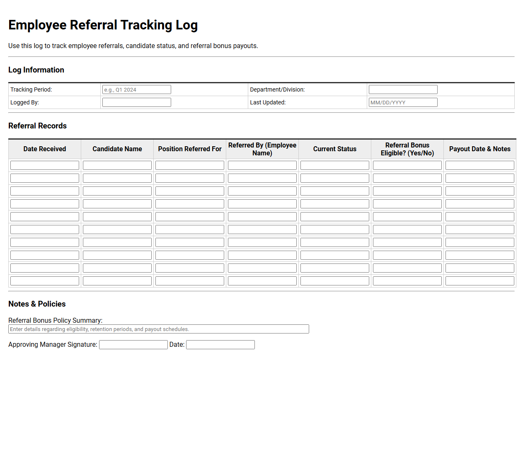The height and width of the screenshot is (464, 523).
Task: Click the Notes & Policies heading
Action: tap(37, 304)
